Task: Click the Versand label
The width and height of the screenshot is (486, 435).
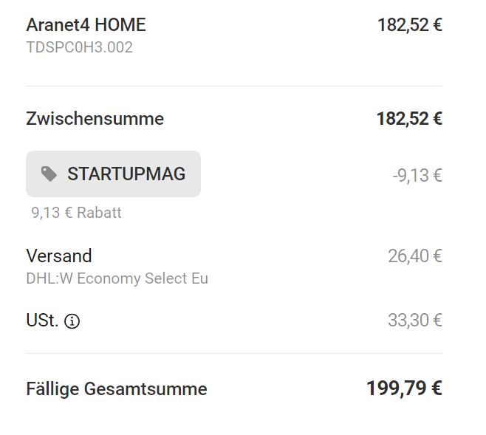Action: pyautogui.click(x=59, y=256)
